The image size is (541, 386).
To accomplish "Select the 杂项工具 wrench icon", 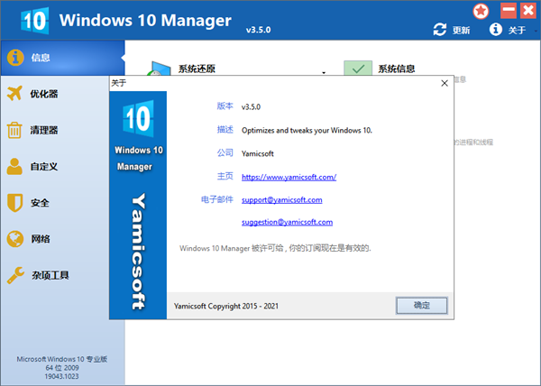I will (x=15, y=274).
